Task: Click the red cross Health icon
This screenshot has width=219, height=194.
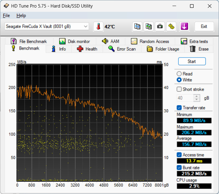Action: click(x=80, y=49)
